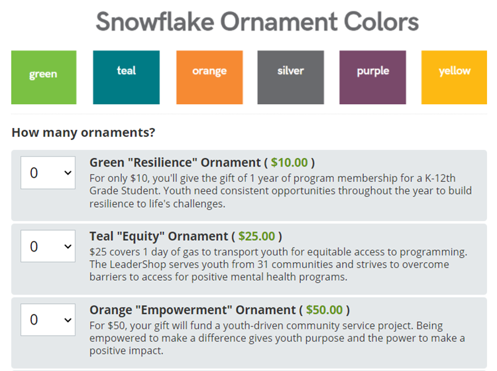Open Teal Equity ornament quantity dropdown
The image size is (497, 371).
click(48, 246)
